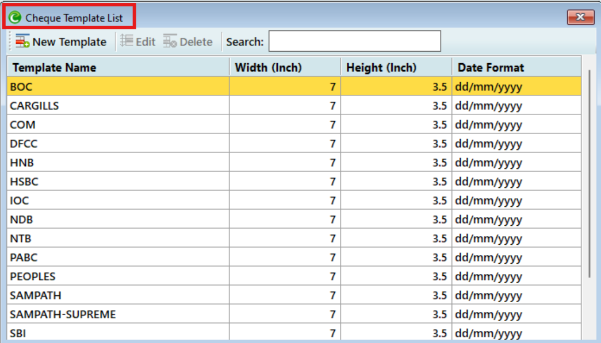
Task: Select the SBI template row
Action: tap(294, 333)
